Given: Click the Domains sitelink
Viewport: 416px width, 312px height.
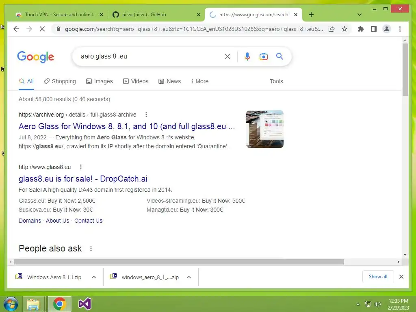Looking at the screenshot, I should [30, 221].
